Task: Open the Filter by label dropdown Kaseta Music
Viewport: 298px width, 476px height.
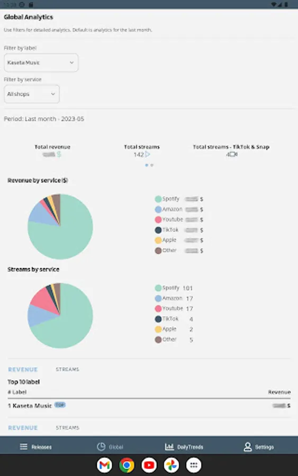Action: click(41, 62)
